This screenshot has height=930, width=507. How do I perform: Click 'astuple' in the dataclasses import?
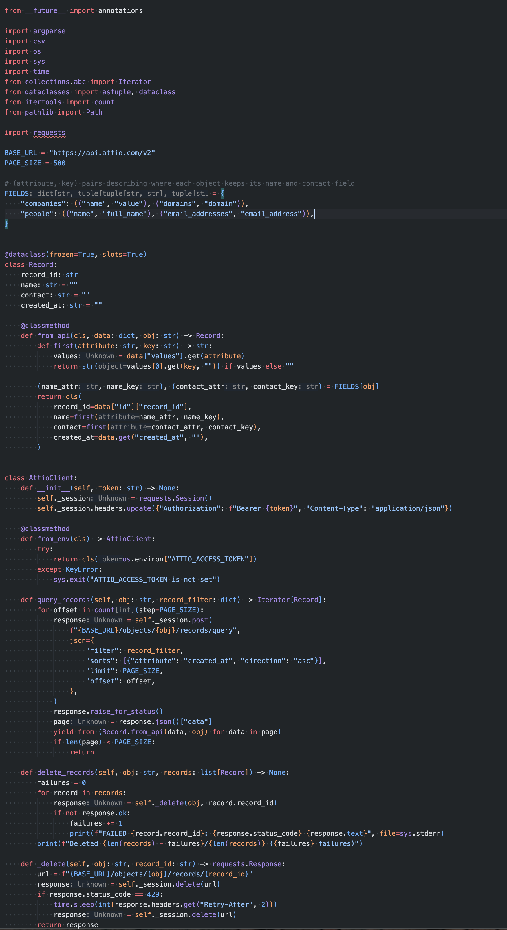(116, 92)
